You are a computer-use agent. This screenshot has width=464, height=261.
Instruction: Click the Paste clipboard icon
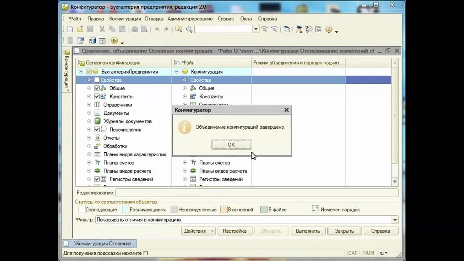pyautogui.click(x=122, y=29)
